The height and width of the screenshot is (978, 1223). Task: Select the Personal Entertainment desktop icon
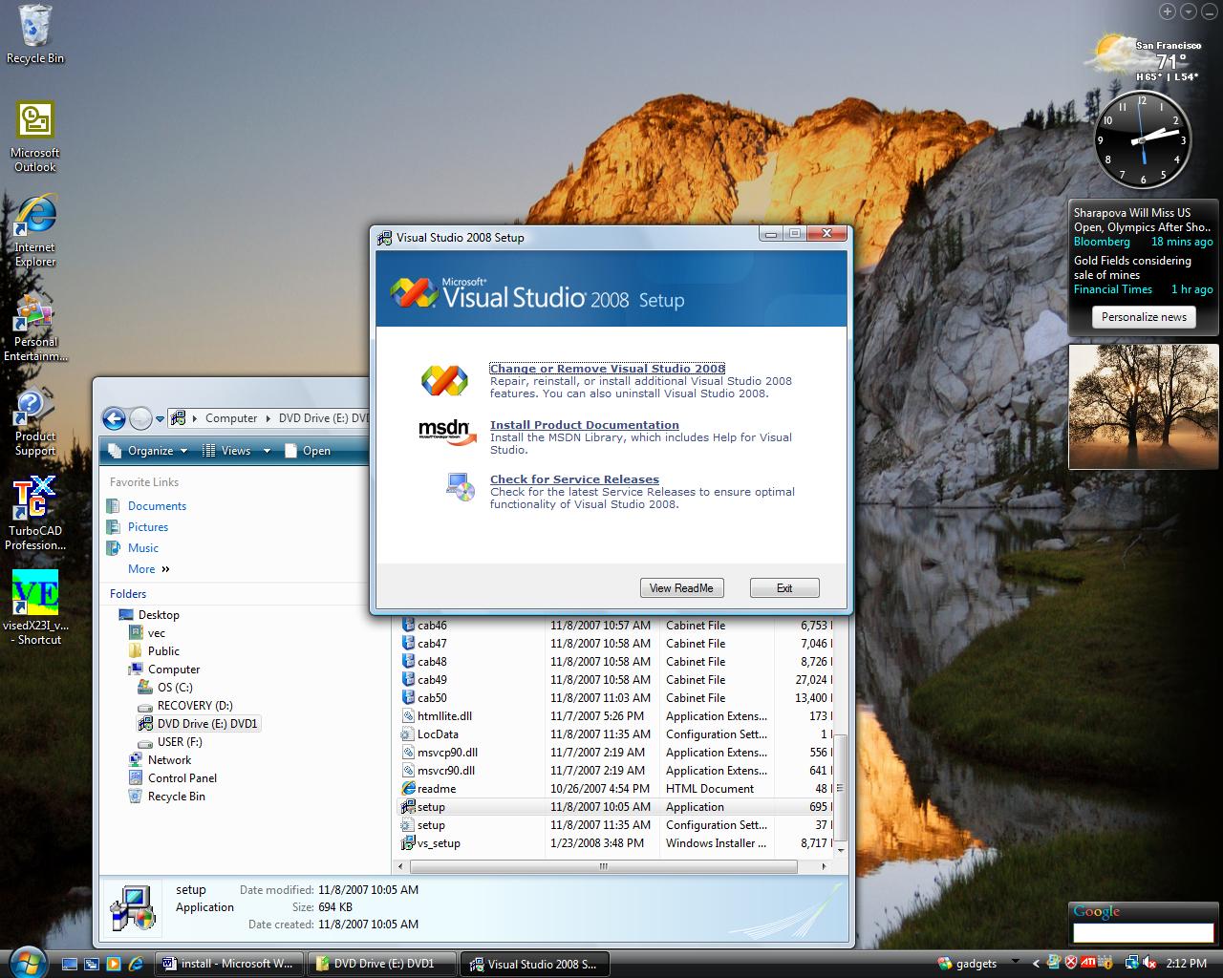point(35,328)
